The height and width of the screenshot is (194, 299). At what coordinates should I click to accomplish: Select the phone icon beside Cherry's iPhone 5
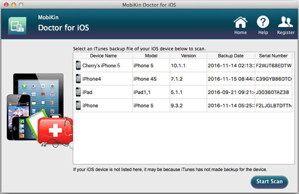point(78,65)
